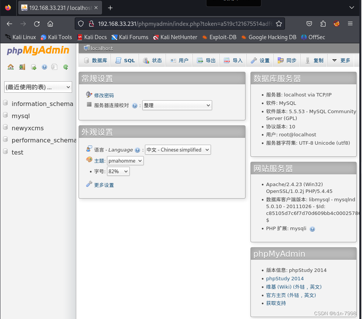Screen dimensions: 362x319
Task: Click the SQL documentation page icon in sidebar
Action: (54, 67)
